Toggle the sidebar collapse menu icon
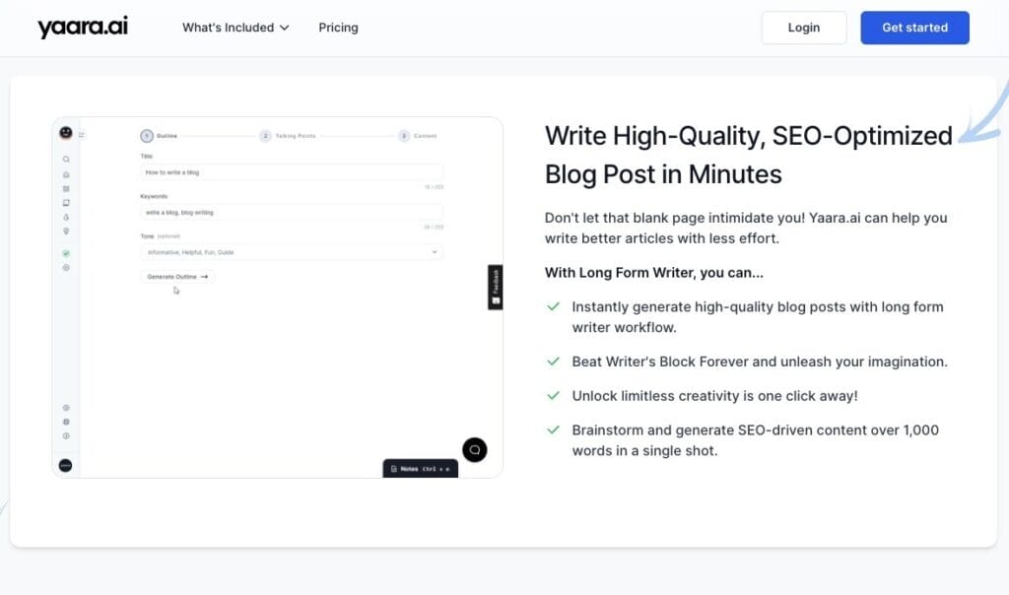 pyautogui.click(x=82, y=135)
